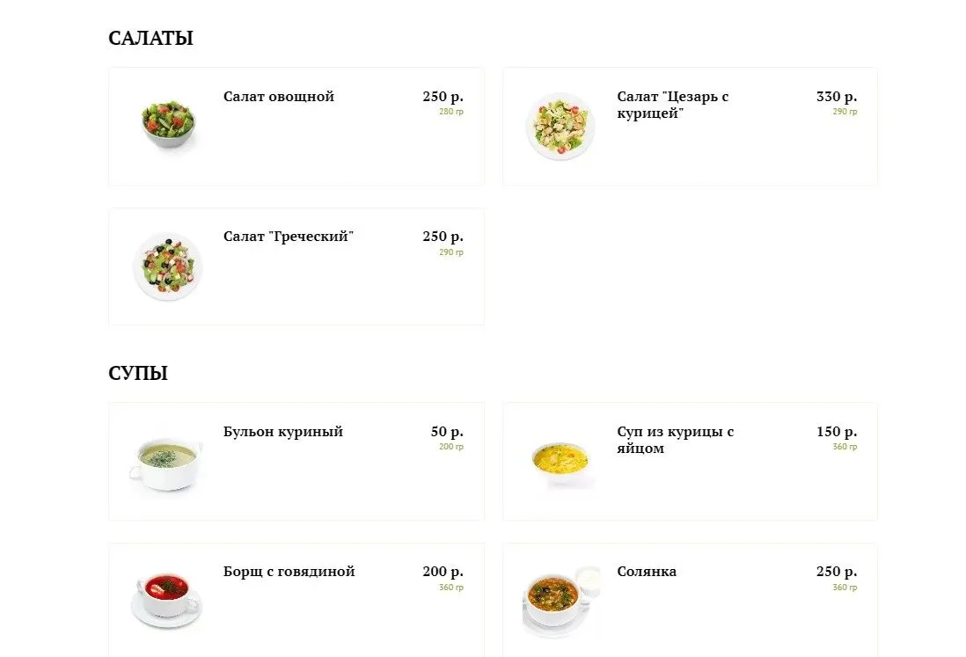Image resolution: width=966 pixels, height=657 pixels.
Task: Click the Caesar chicken salad photo
Action: [560, 126]
